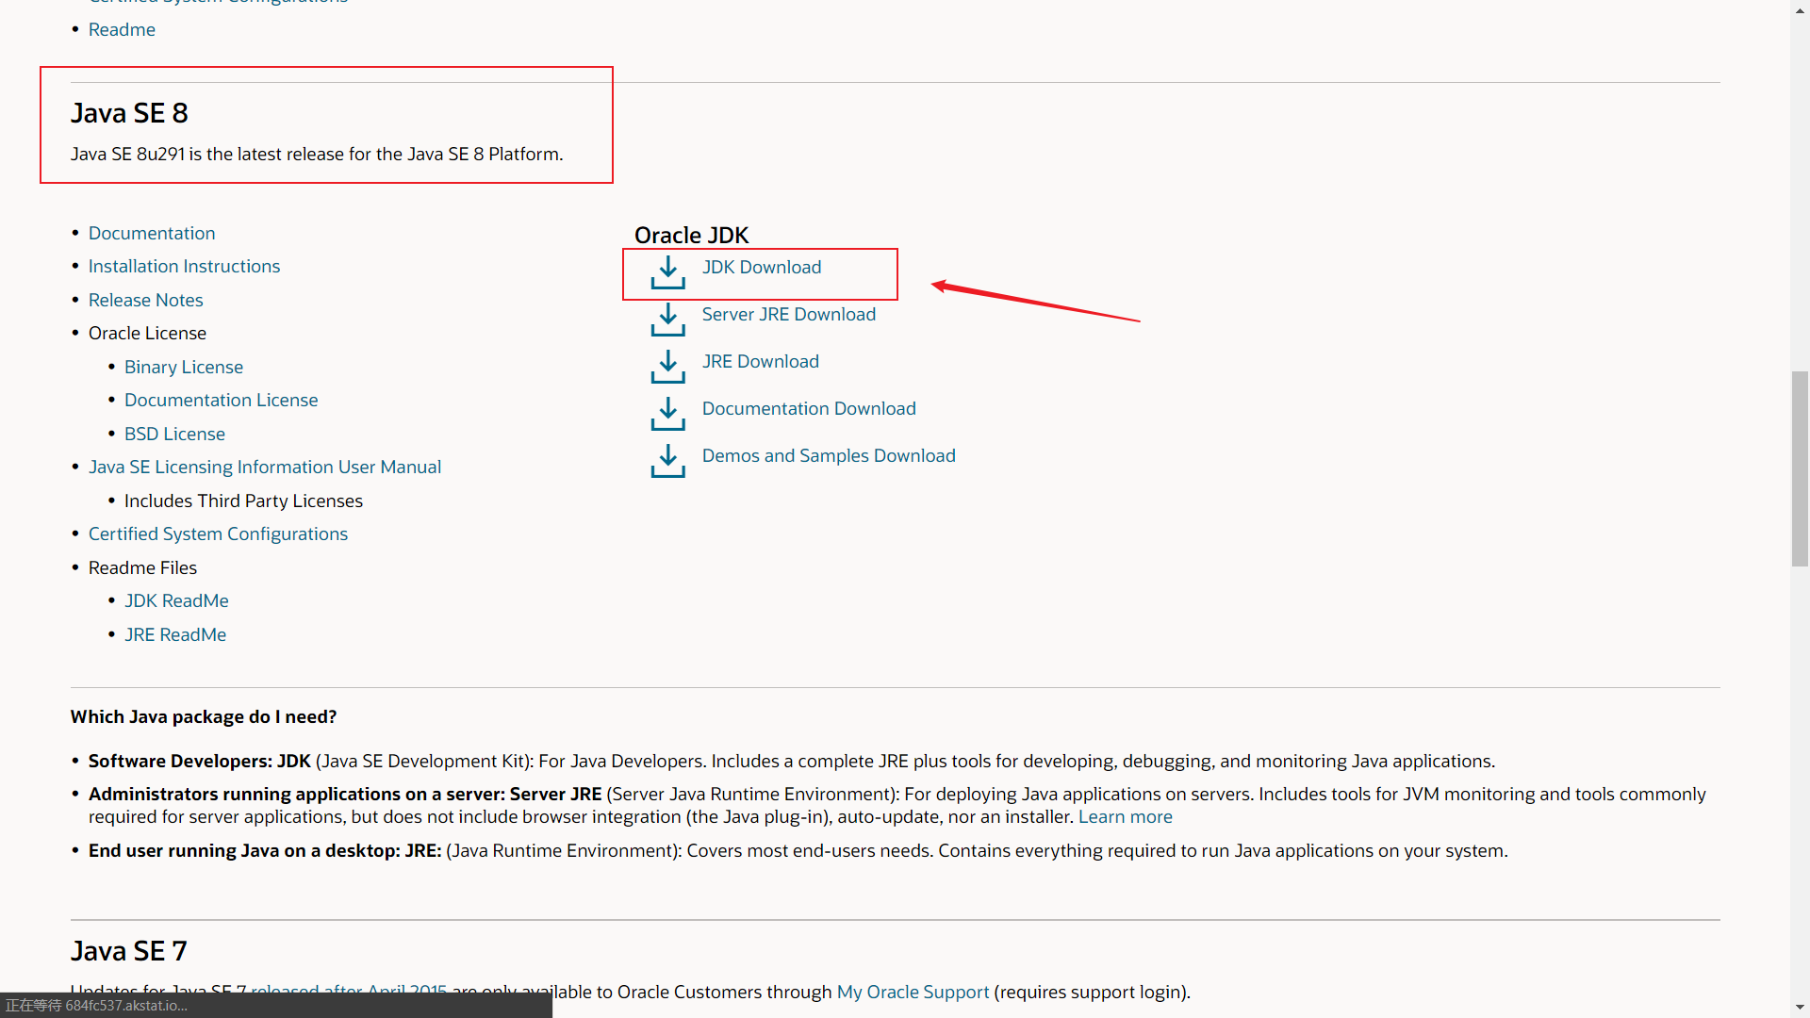Open the Server JRE Download link
The height and width of the screenshot is (1018, 1810).
[x=789, y=315]
